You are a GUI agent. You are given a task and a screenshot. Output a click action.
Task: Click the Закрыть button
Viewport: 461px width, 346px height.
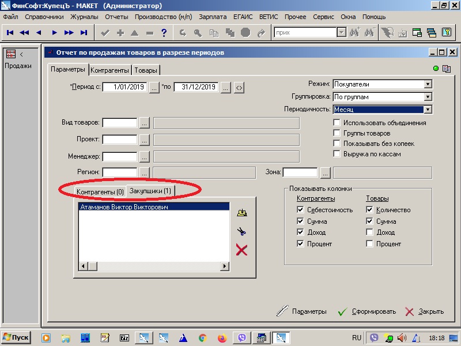425,311
